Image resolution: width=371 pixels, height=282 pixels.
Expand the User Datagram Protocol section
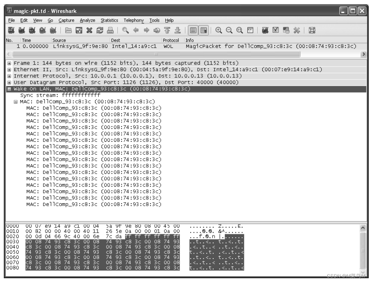coord(9,83)
